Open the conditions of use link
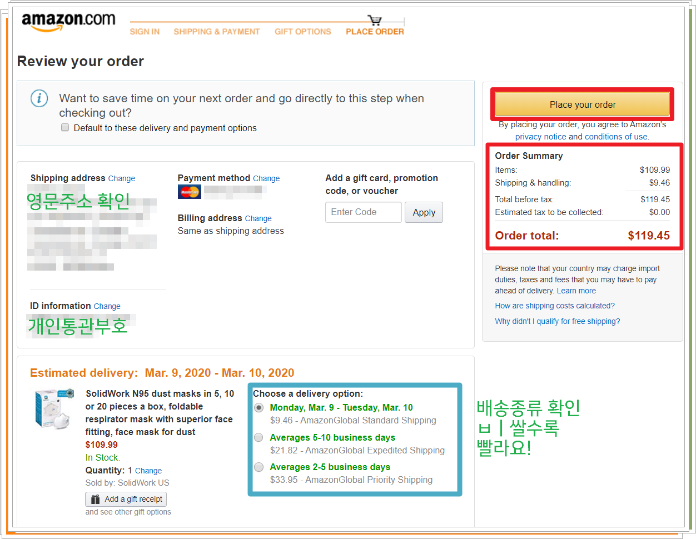Screen dimensions: 696x539 (616, 137)
